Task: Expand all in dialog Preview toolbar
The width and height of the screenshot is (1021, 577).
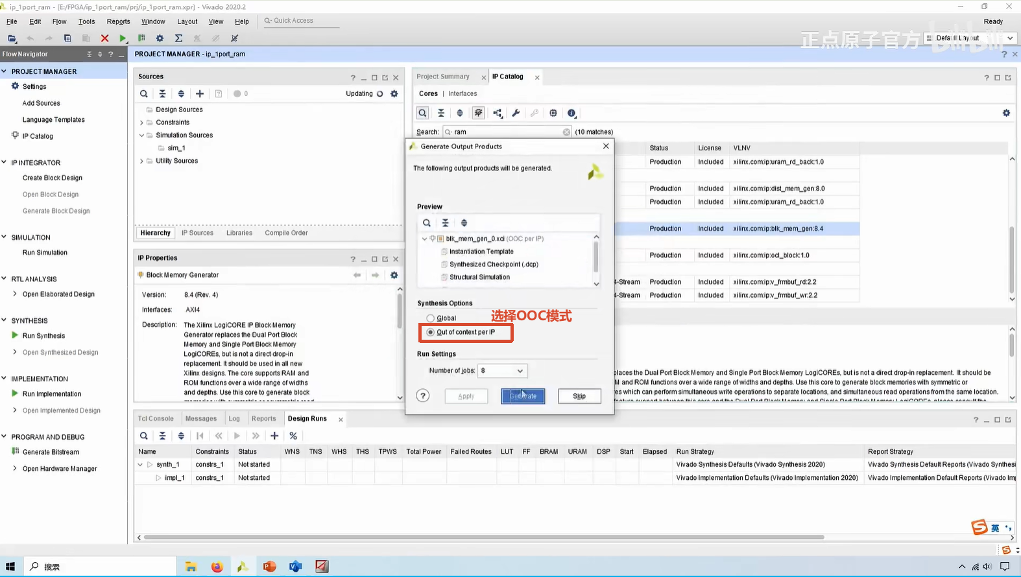Action: [464, 223]
